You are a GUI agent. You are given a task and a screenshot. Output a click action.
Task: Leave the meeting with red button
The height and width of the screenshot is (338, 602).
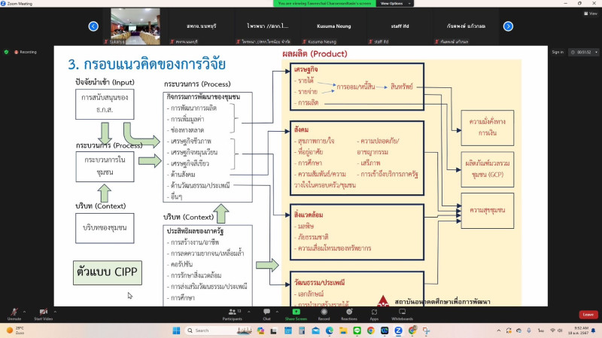588,314
